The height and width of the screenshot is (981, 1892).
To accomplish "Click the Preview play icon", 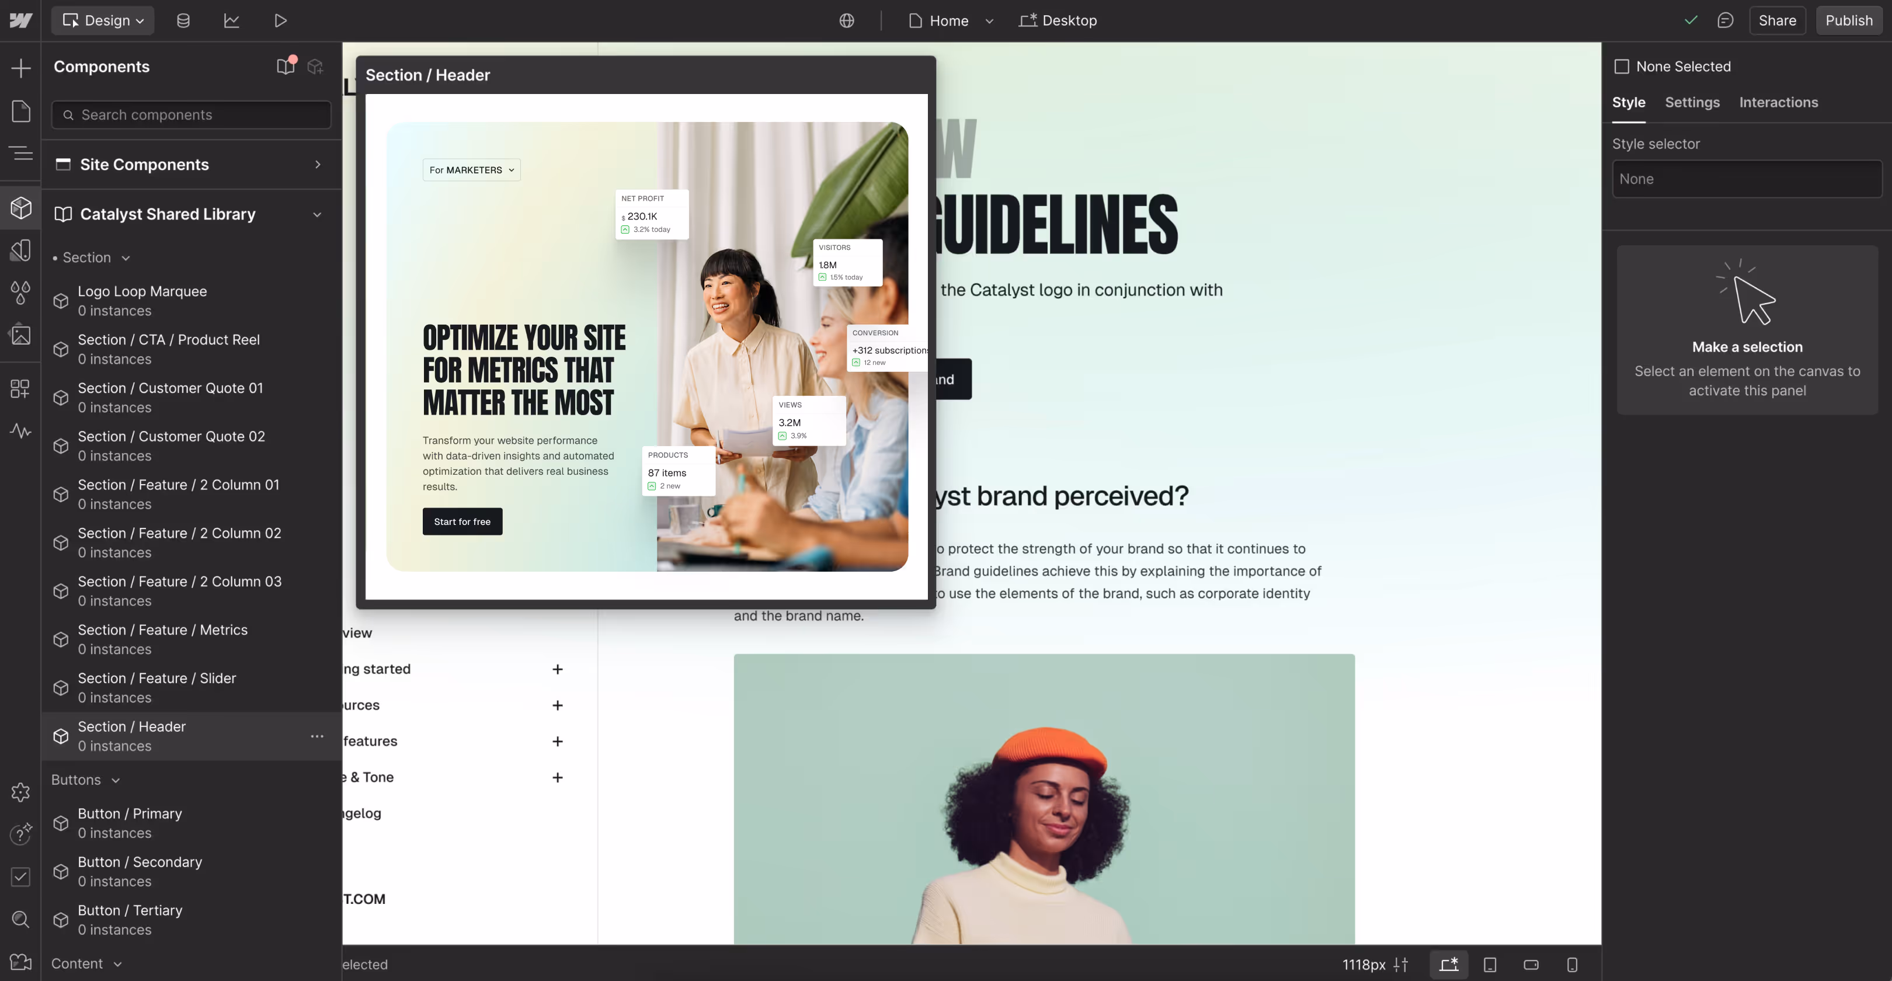I will point(280,20).
